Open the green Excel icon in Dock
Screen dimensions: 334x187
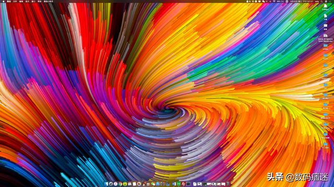coord(179,184)
